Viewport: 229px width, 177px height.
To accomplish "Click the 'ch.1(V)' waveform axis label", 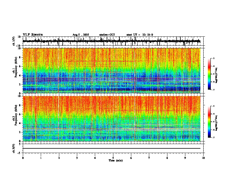I will tap(14, 41).
